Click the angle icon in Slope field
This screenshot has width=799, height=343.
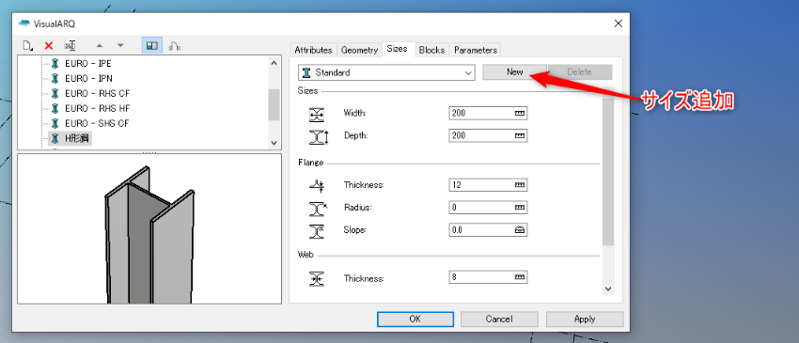(x=519, y=230)
